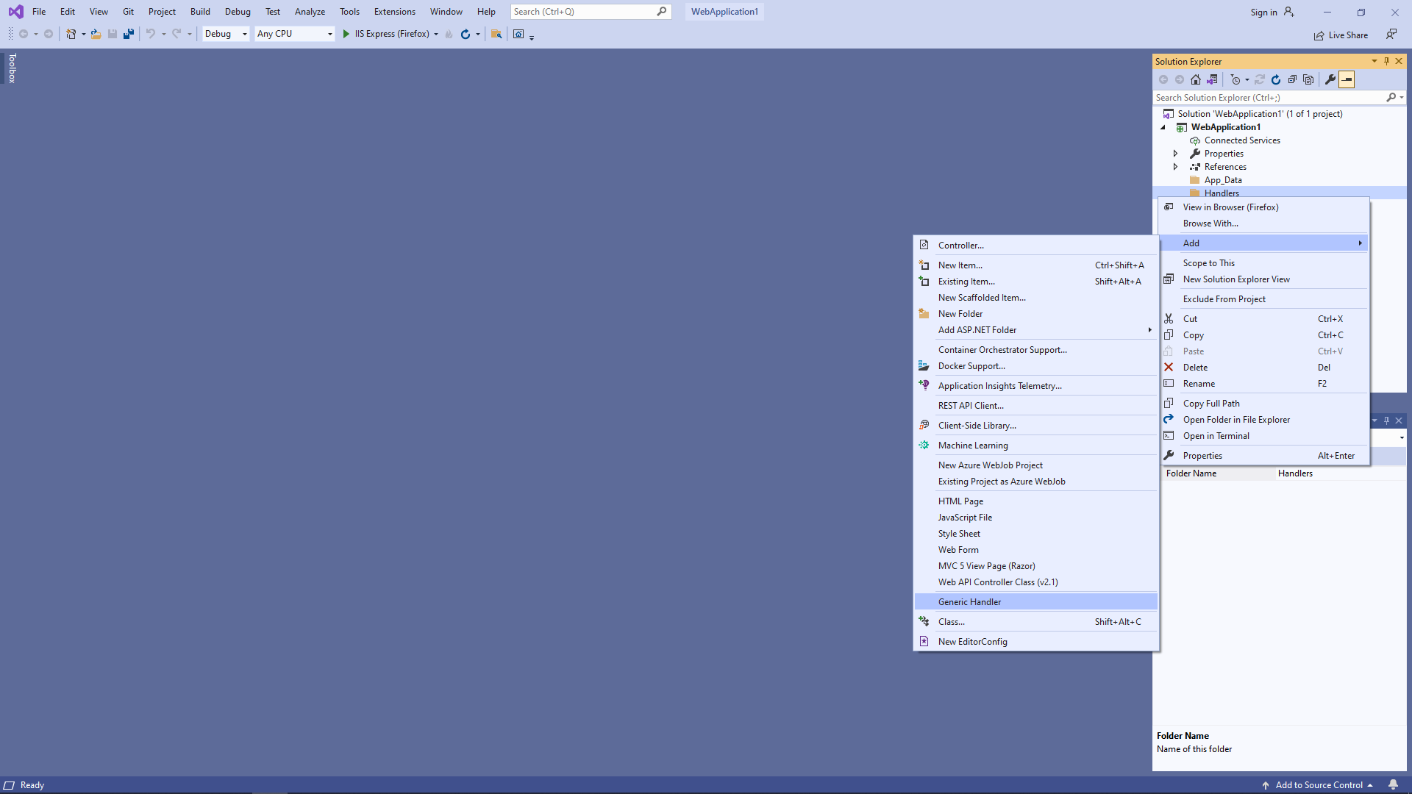The image size is (1412, 794).
Task: Click the Open File toolbar icon
Action: point(96,34)
